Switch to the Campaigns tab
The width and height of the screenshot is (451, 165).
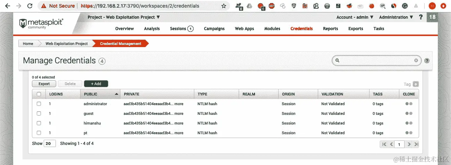[x=214, y=29]
